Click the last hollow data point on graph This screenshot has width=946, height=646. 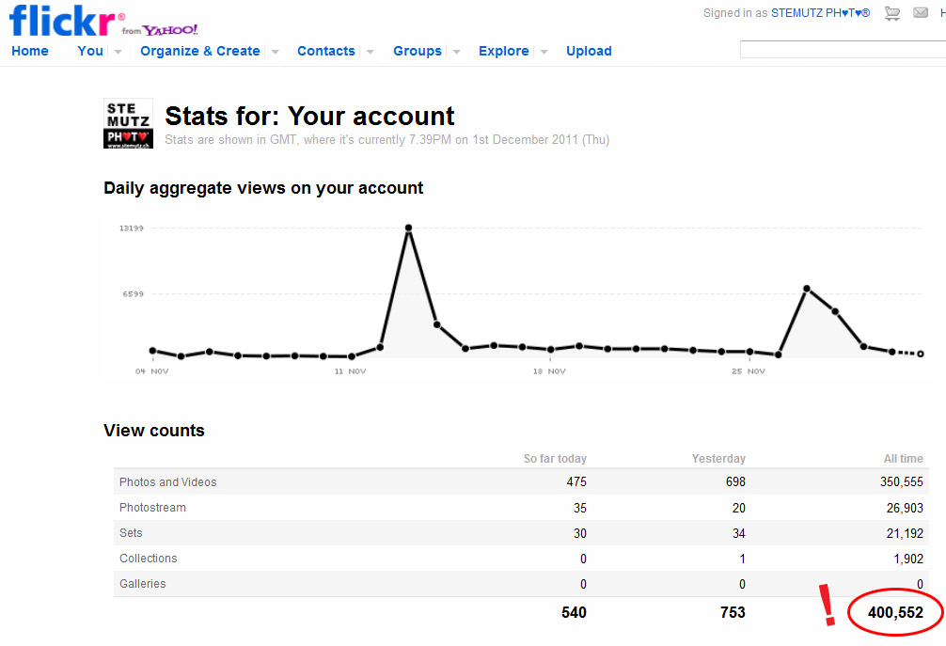pyautogui.click(x=921, y=355)
